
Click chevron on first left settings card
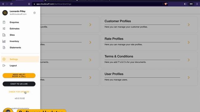click(90, 25)
